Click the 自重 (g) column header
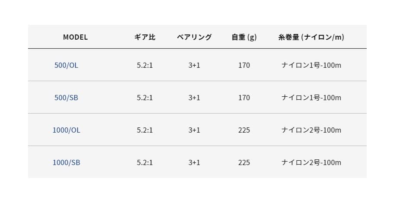Screen dimensions: 400x203 (244, 37)
